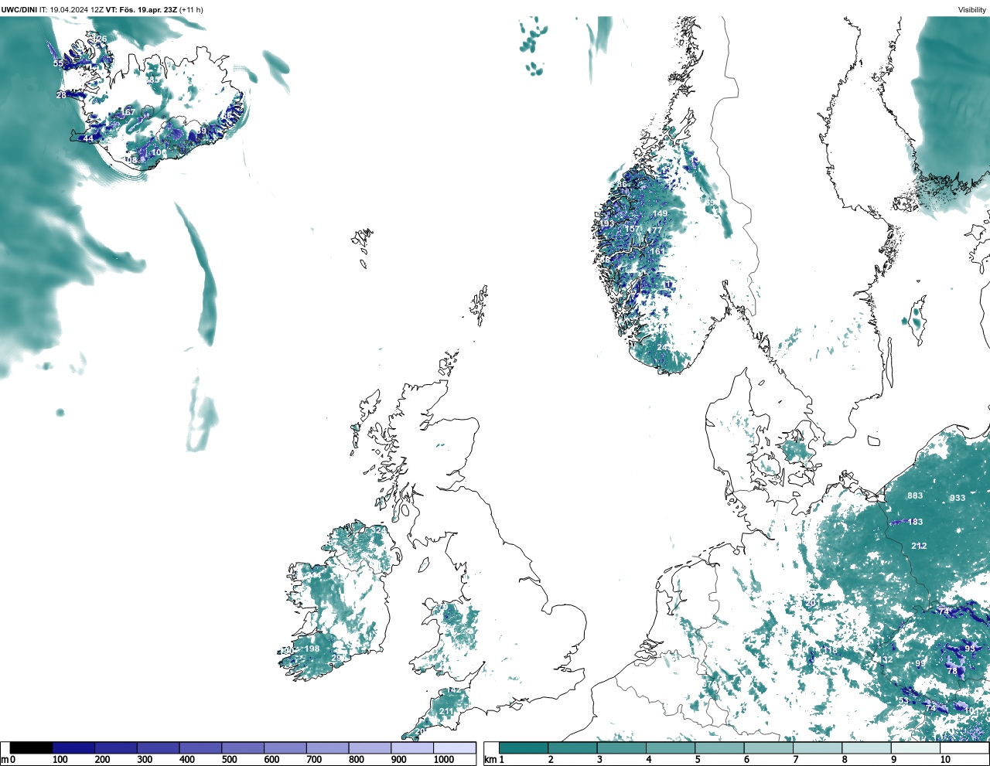Click the '883' visibility value over Poland
990x766 pixels.
point(915,495)
